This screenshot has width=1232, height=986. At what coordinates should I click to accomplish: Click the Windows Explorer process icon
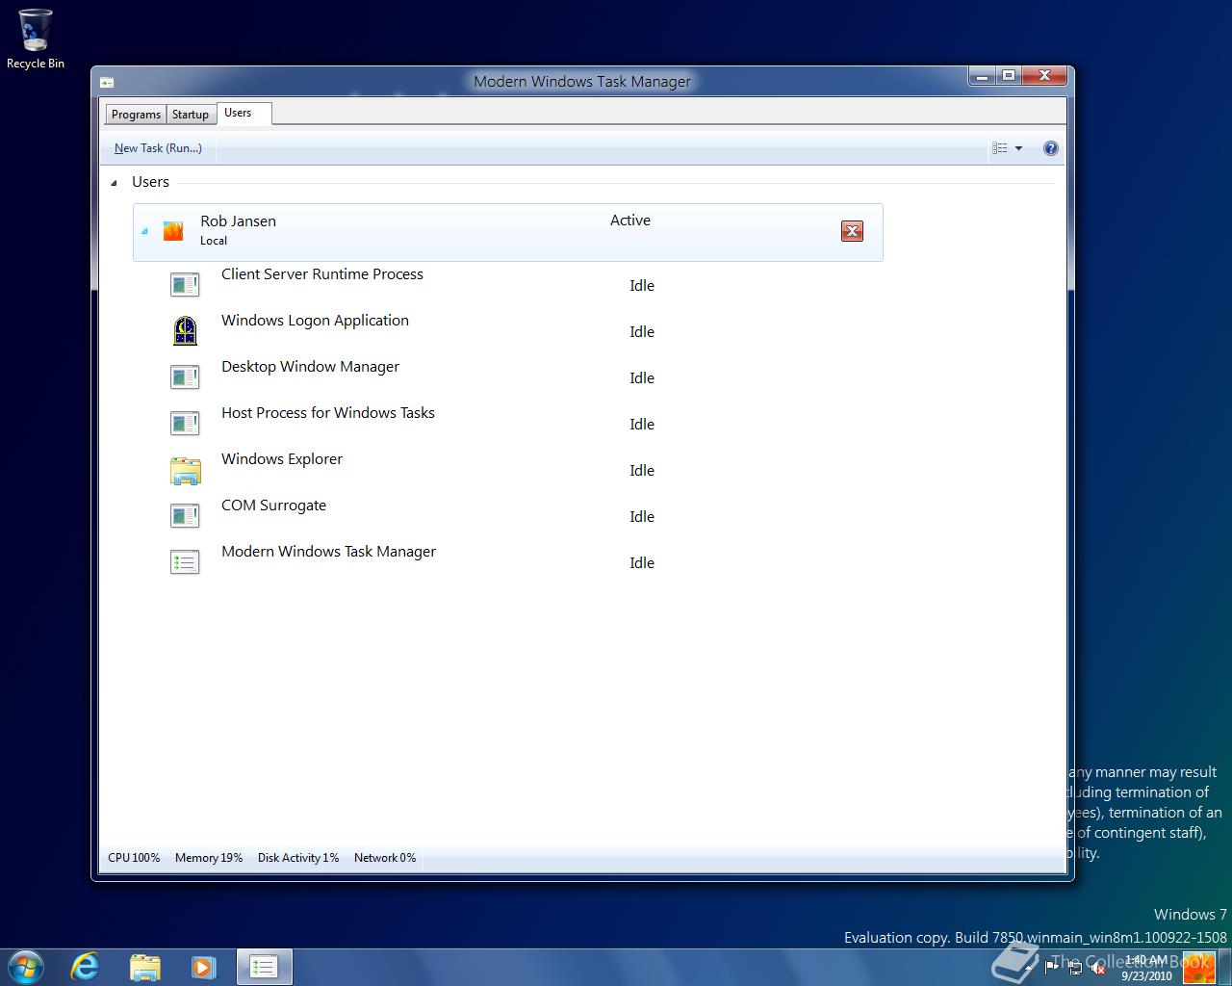point(185,470)
